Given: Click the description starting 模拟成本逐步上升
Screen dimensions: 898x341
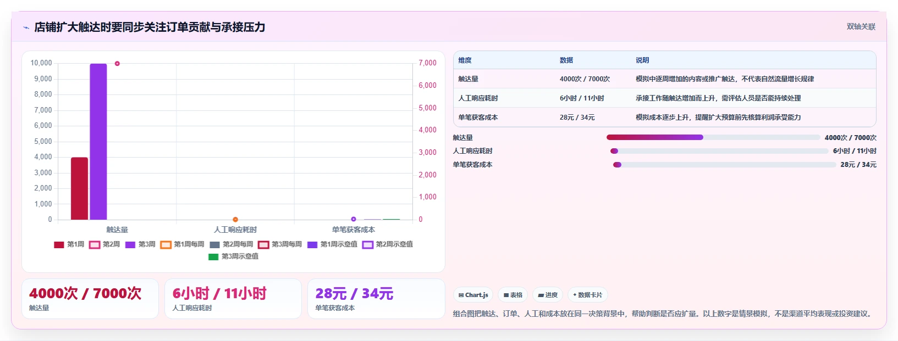Looking at the screenshot, I should pos(718,118).
